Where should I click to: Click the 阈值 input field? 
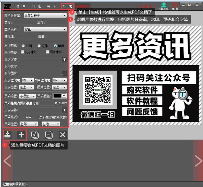pos(57,36)
